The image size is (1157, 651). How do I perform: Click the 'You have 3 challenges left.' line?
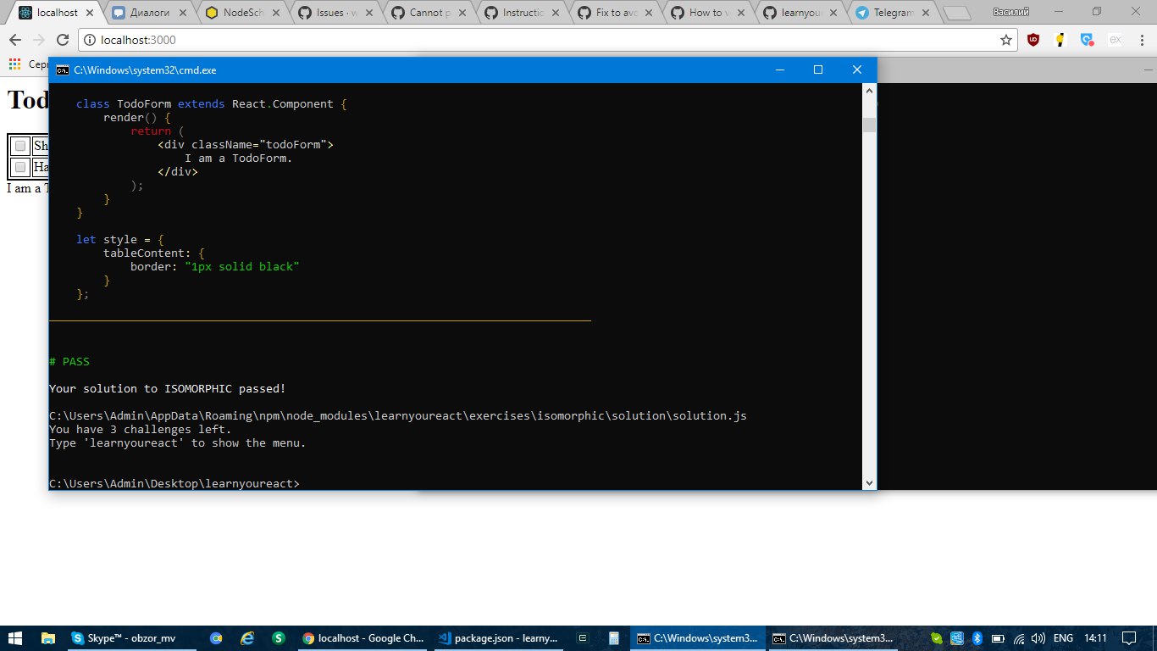point(141,430)
